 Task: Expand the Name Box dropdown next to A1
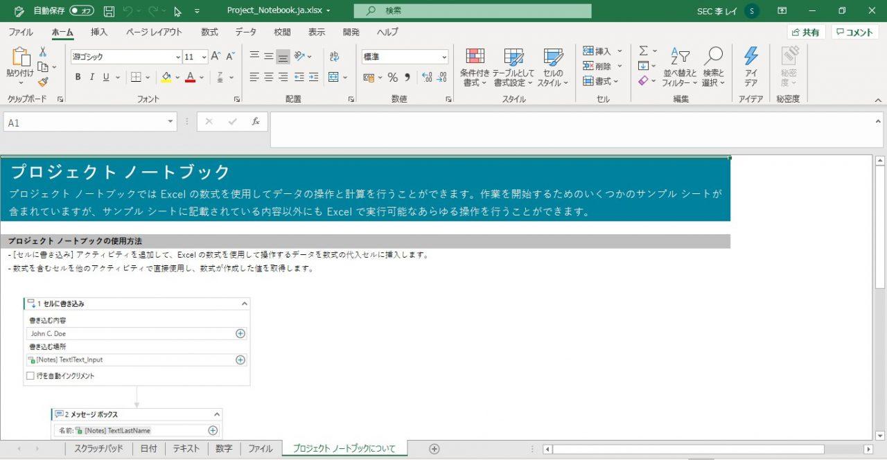[x=170, y=122]
